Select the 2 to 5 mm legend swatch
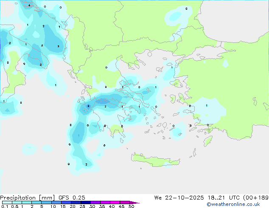 tap(36, 202)
